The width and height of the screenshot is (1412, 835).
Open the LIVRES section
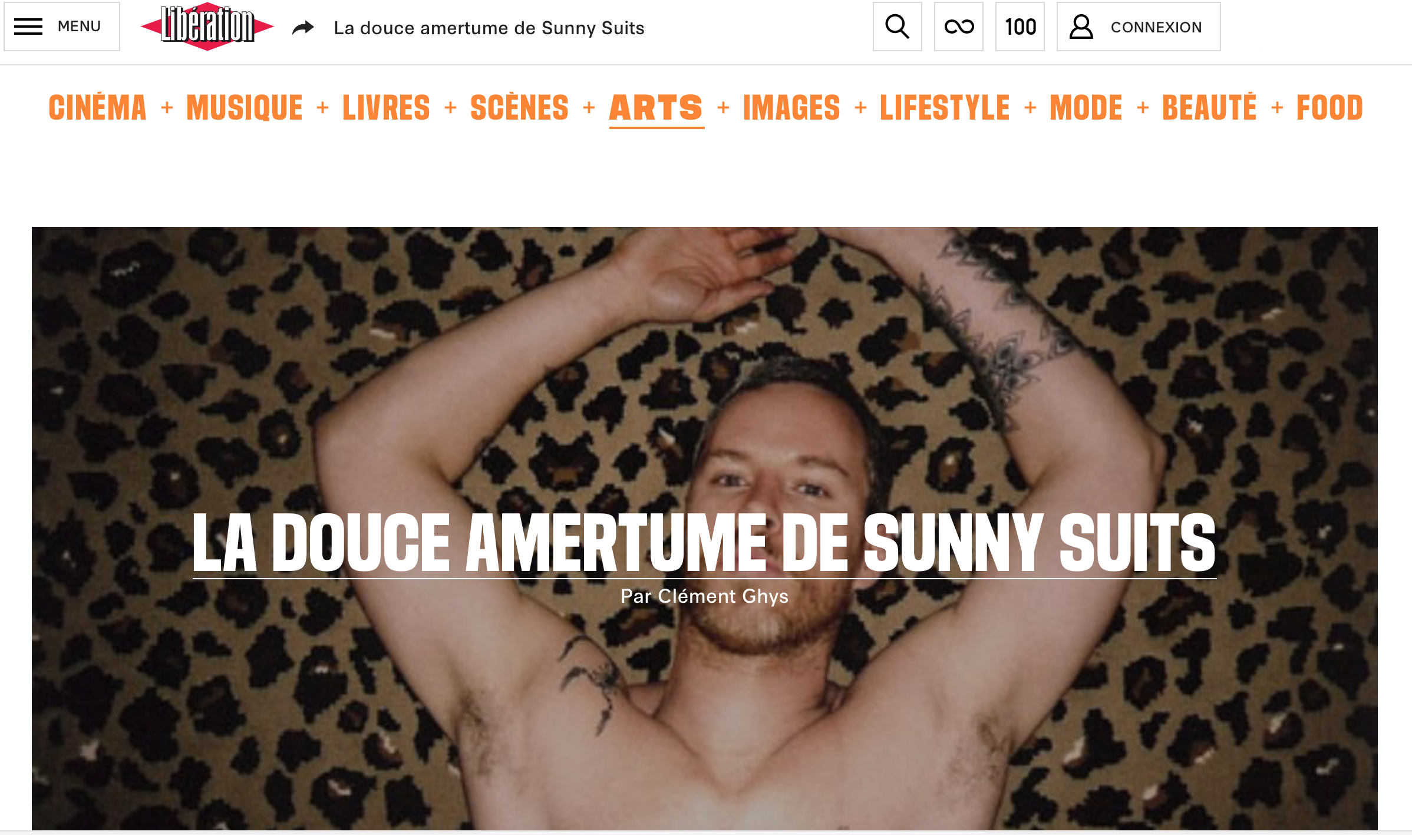coord(387,108)
